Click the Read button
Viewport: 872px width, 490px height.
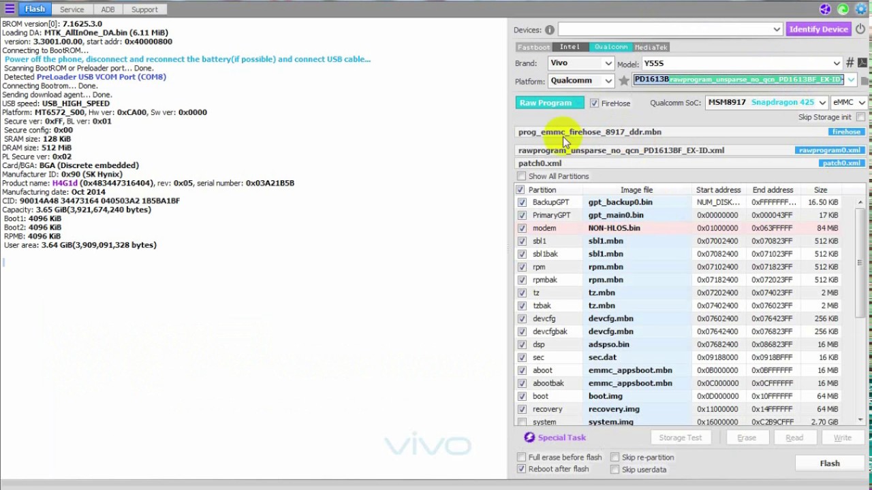794,438
